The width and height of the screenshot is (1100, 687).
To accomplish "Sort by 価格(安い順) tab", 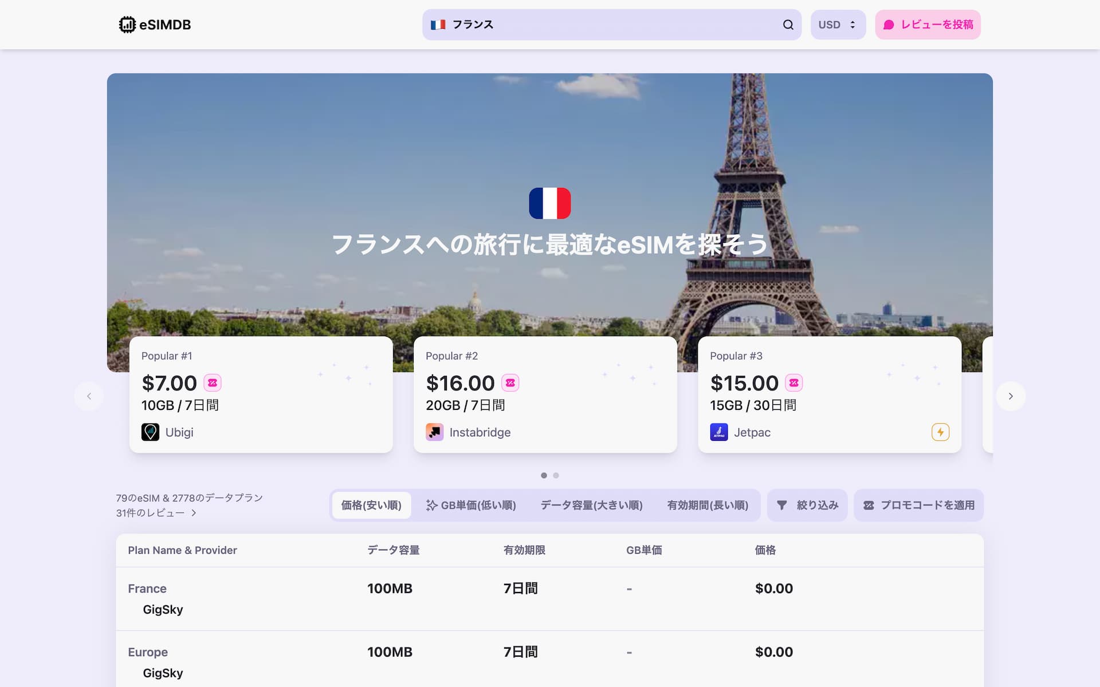I will 371,505.
